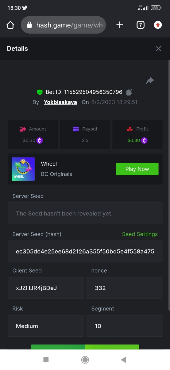Tap the Segment field showing 10
The width and height of the screenshot is (170, 370).
124,326
